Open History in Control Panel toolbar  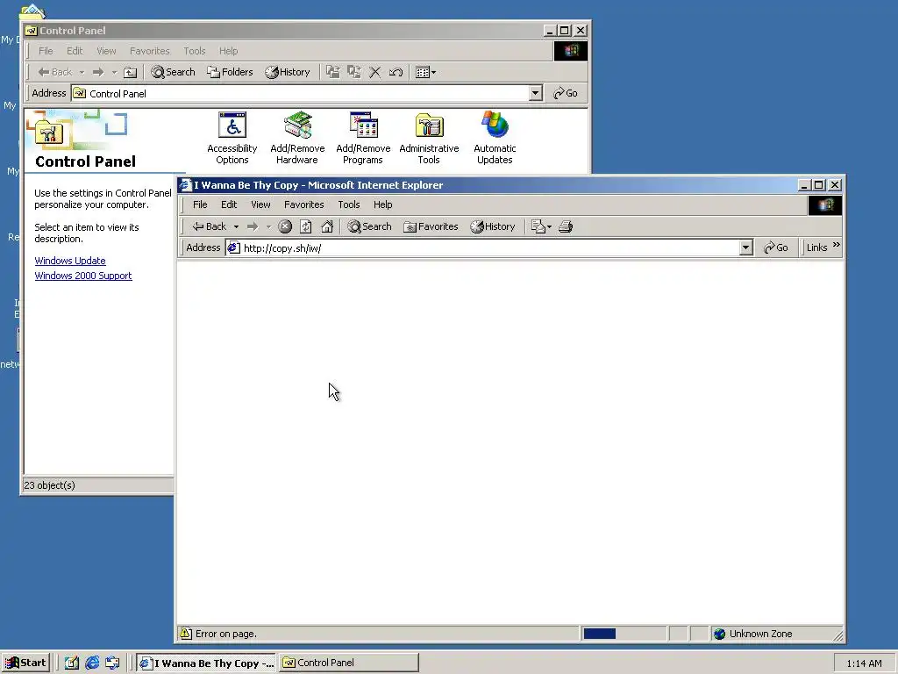point(288,72)
